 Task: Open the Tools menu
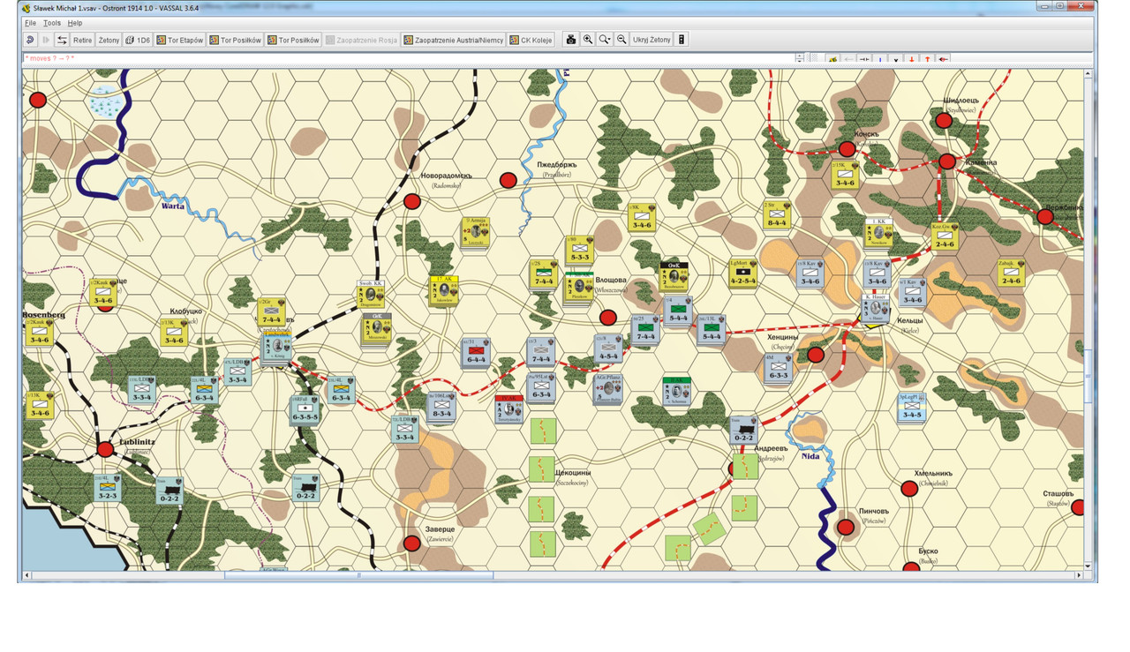[x=52, y=23]
